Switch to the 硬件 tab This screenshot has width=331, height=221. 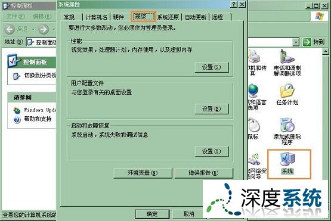pos(118,17)
